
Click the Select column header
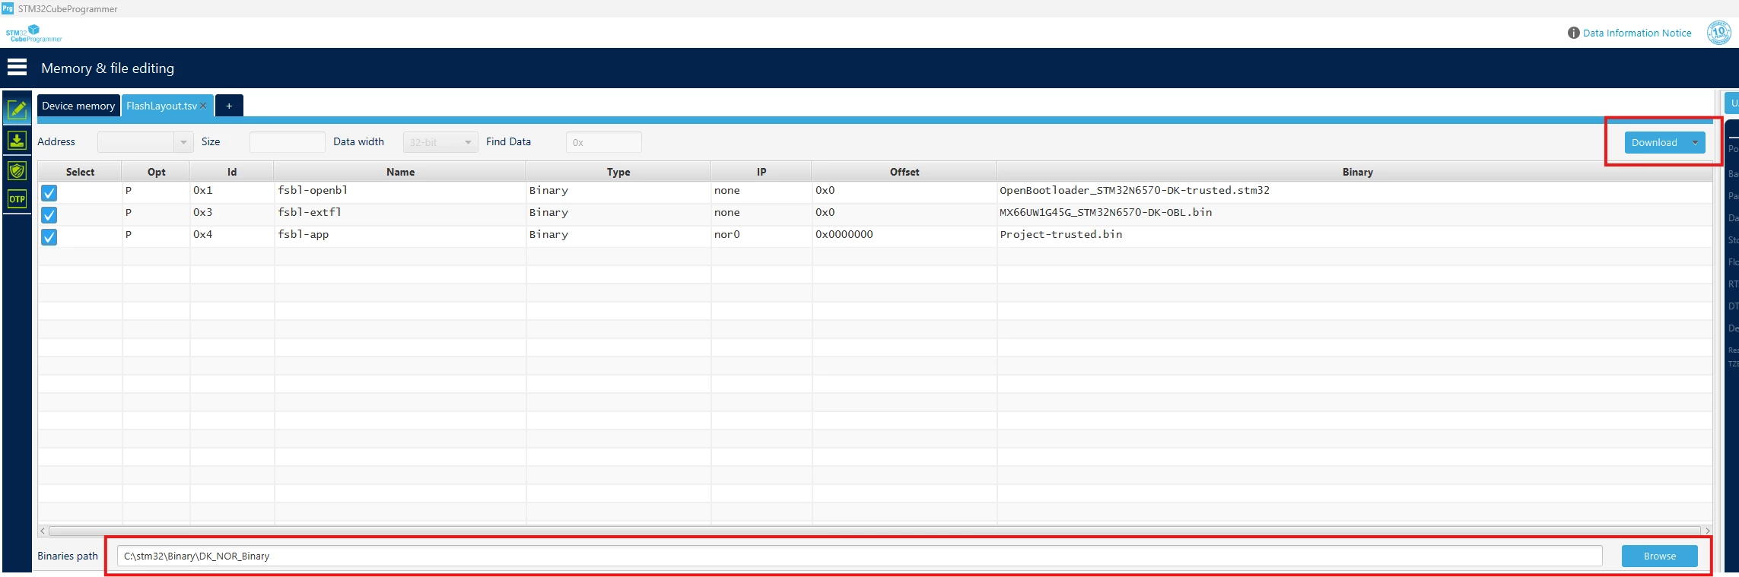click(80, 172)
